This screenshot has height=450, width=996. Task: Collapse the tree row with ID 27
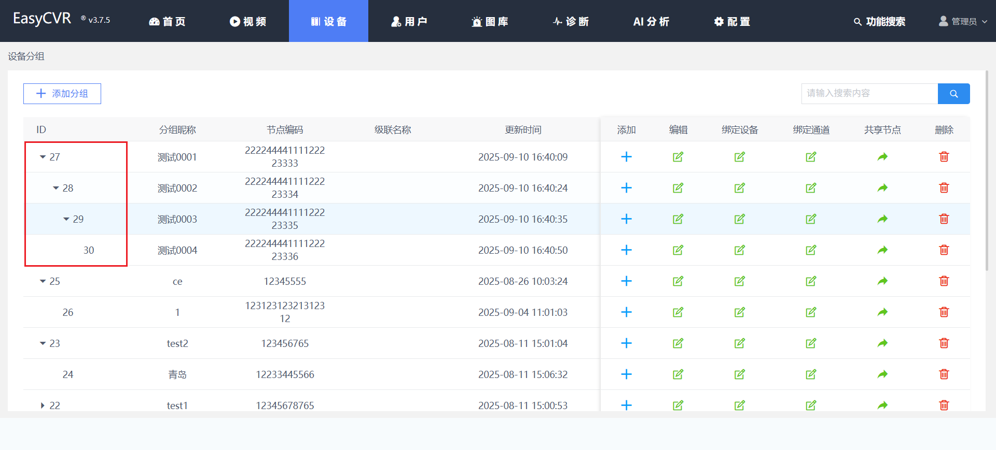[43, 157]
